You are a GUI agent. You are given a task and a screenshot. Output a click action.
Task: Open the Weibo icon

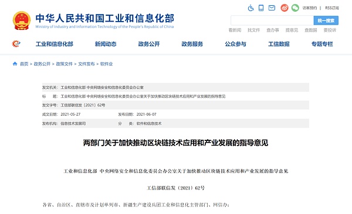coord(285,8)
